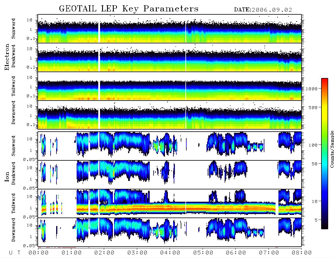Click the "00:00" time tick label
The width and height of the screenshot is (334, 258).
39,253
